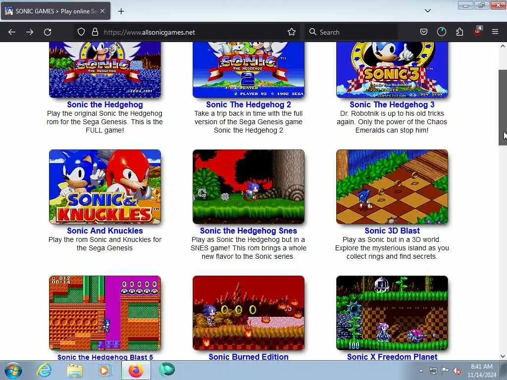
Task: Select Sonic Snes gameplay thumbnail
Action: tap(249, 187)
